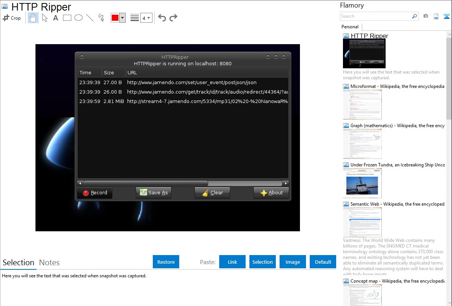This screenshot has width=452, height=306.
Task: Open the Personal tab in Flamory panel
Action: (x=350, y=27)
